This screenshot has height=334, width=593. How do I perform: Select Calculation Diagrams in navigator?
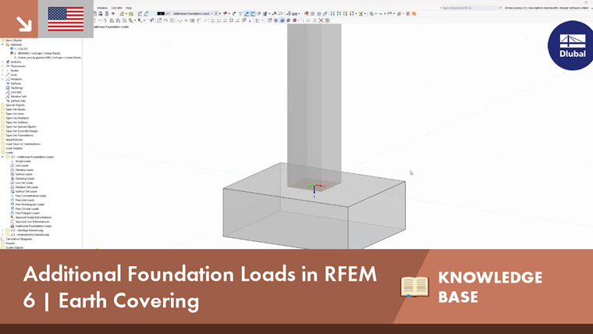click(19, 239)
